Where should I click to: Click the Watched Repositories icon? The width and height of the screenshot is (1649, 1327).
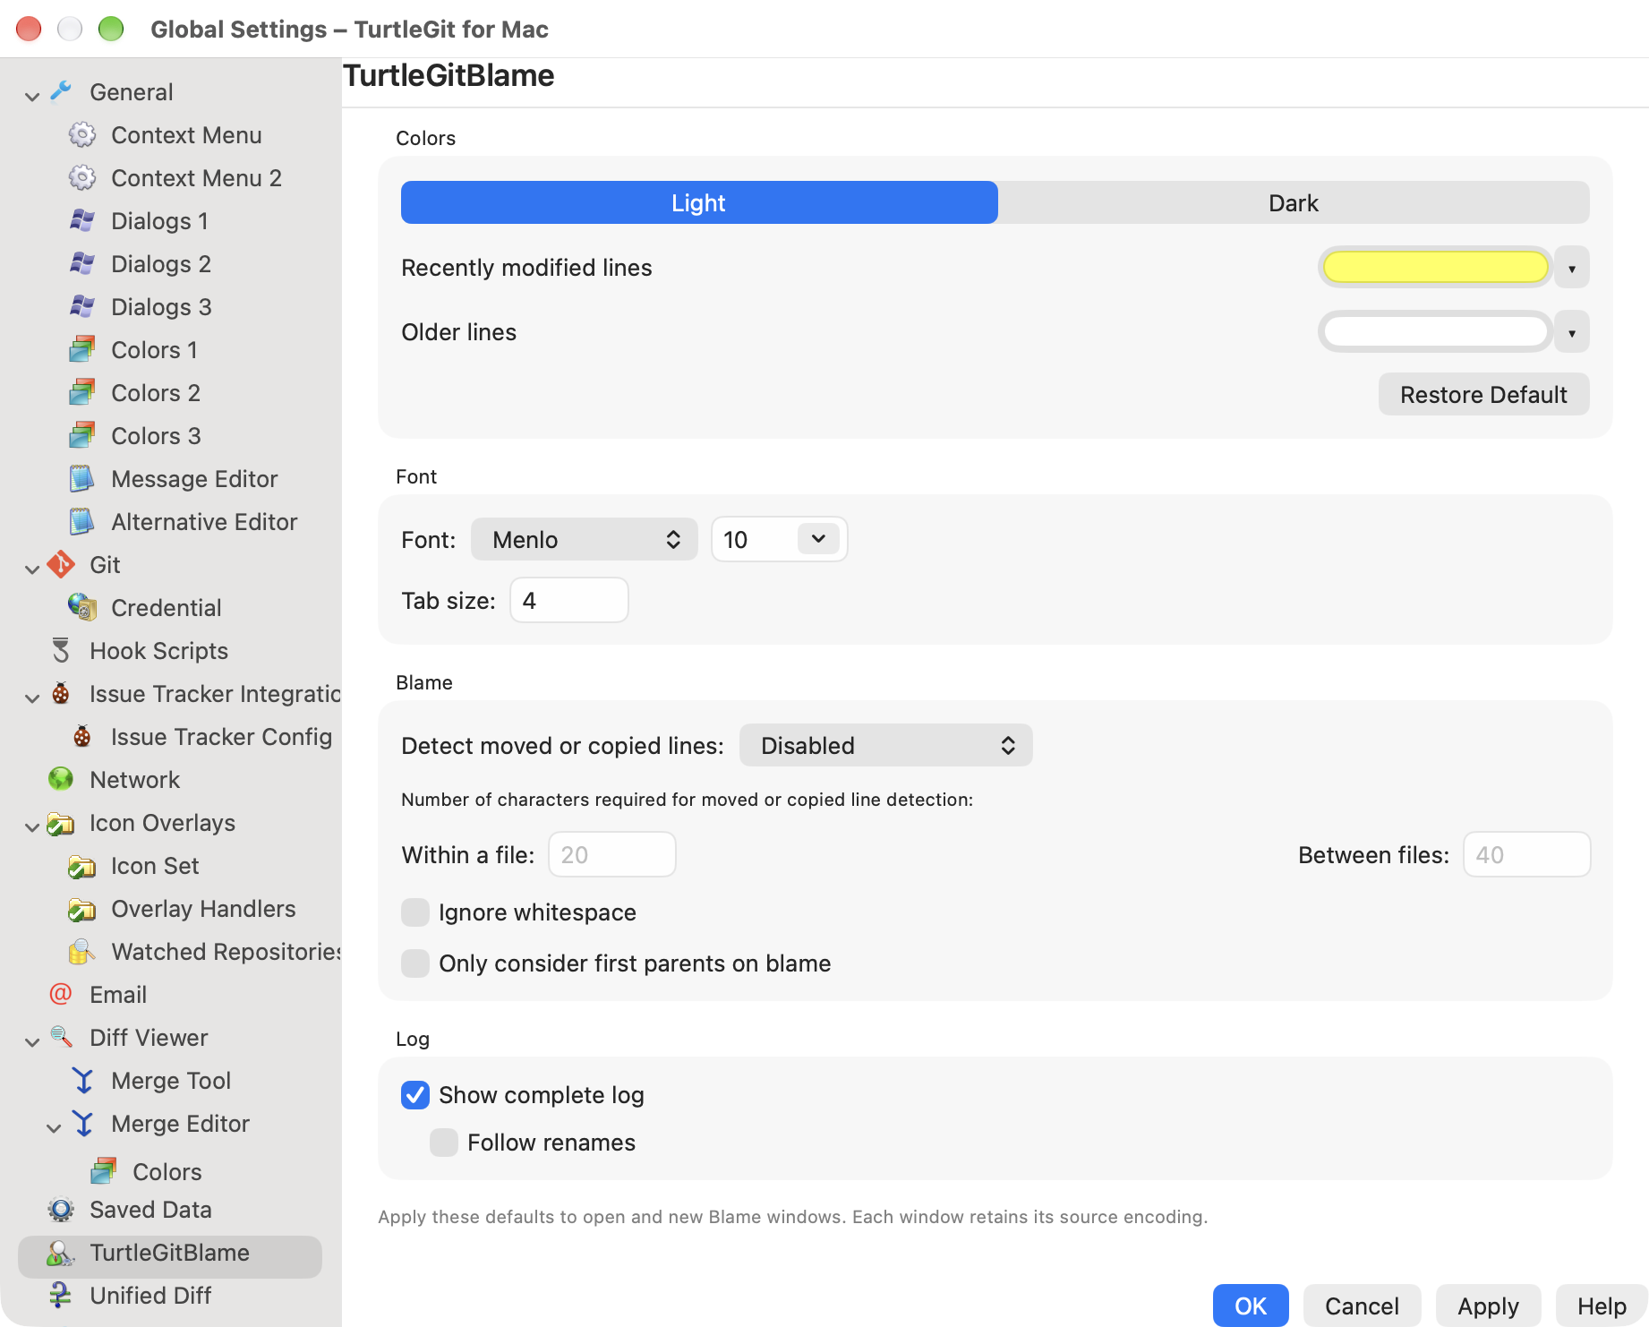pyautogui.click(x=82, y=951)
